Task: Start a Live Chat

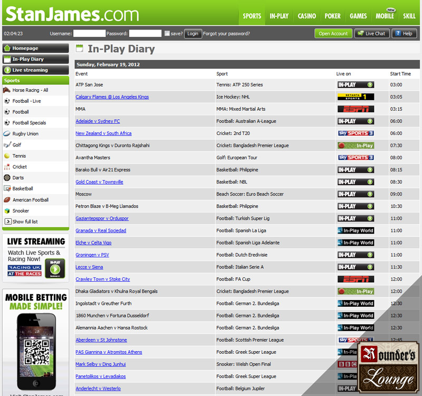Action: tap(372, 34)
